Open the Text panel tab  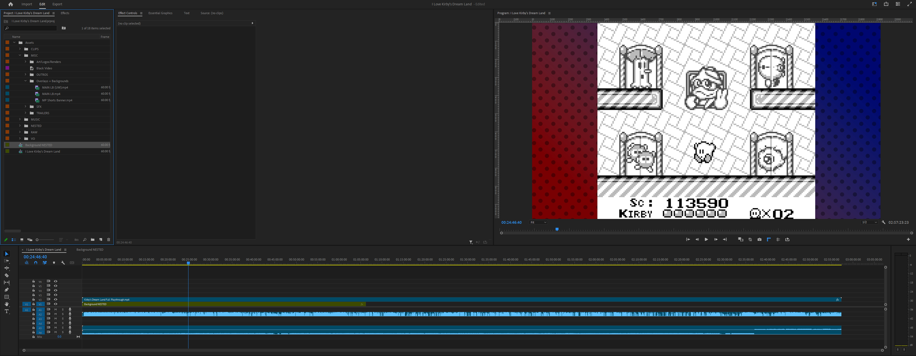187,13
